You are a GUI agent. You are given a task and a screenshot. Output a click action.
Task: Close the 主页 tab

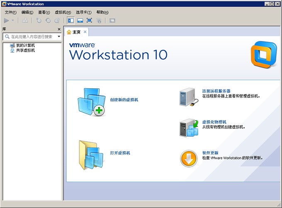coord(85,32)
